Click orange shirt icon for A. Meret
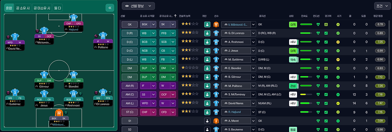The height and width of the screenshot is (132, 392). click(216, 121)
